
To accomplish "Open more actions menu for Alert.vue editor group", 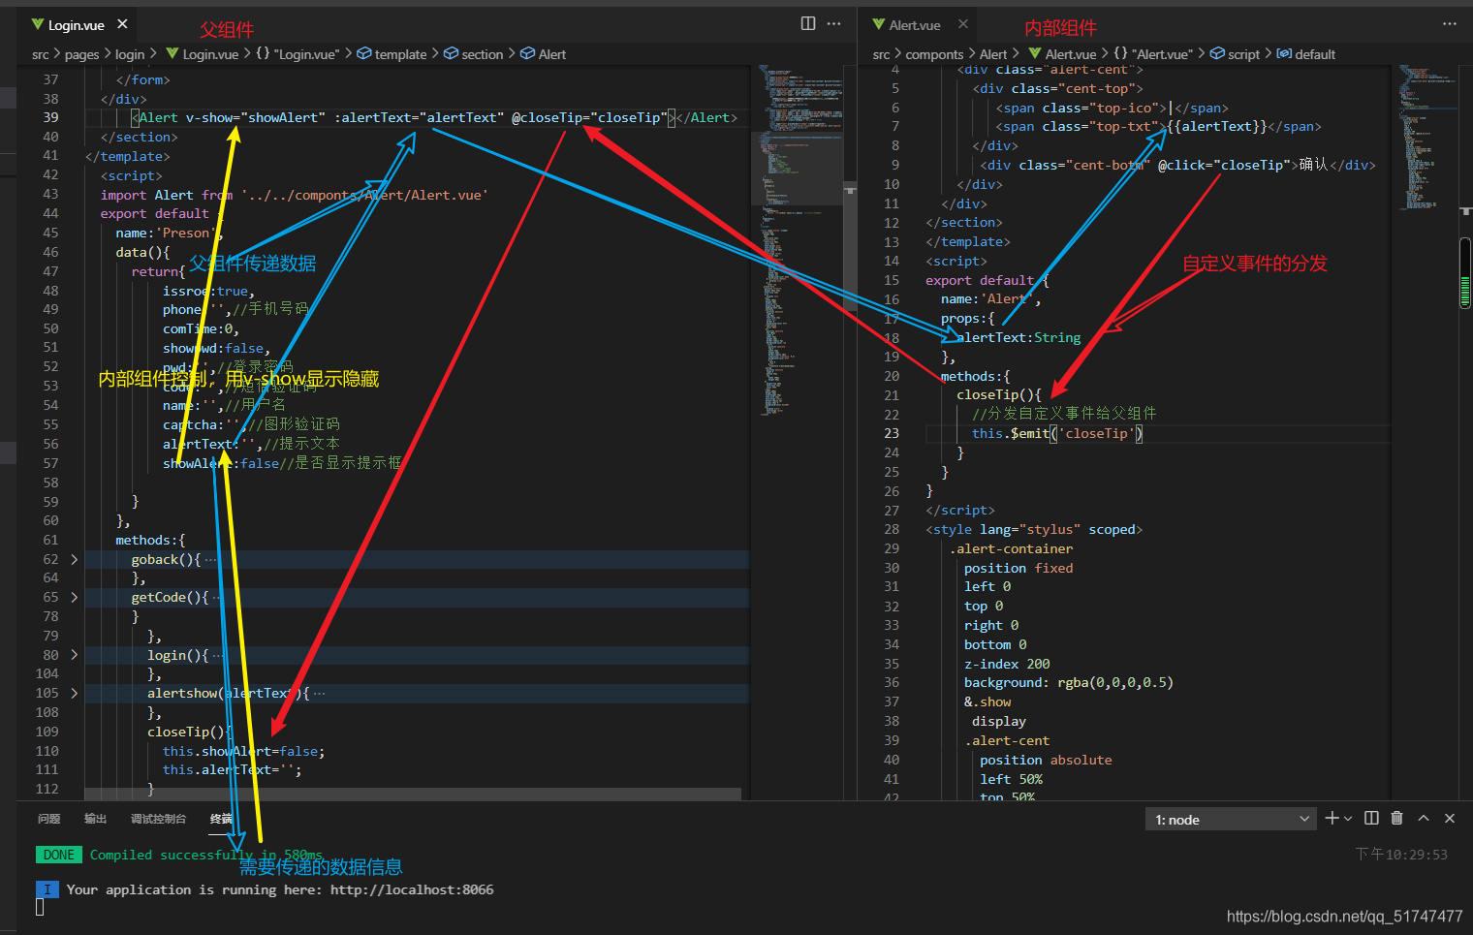I will point(1450,23).
